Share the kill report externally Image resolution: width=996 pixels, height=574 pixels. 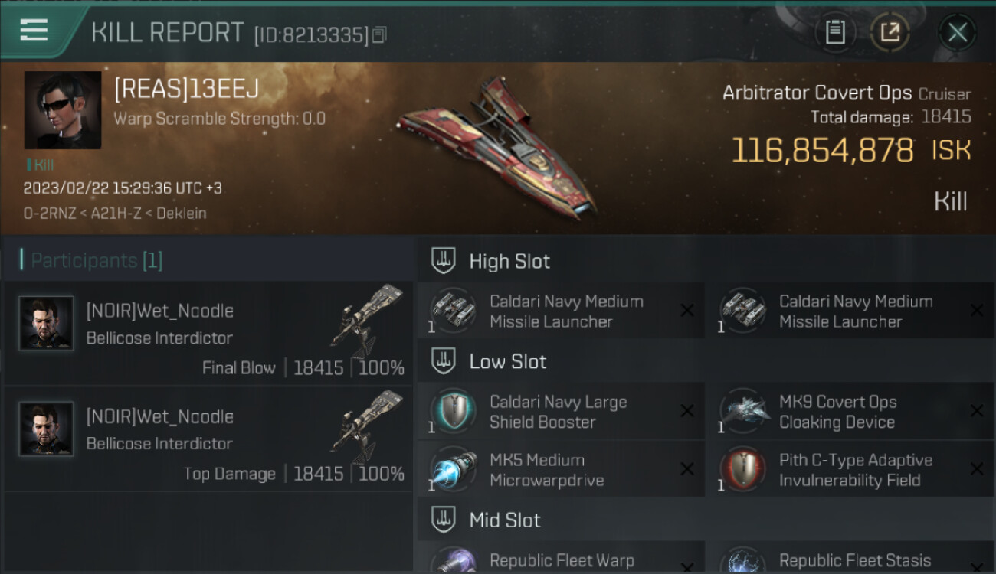pos(890,32)
